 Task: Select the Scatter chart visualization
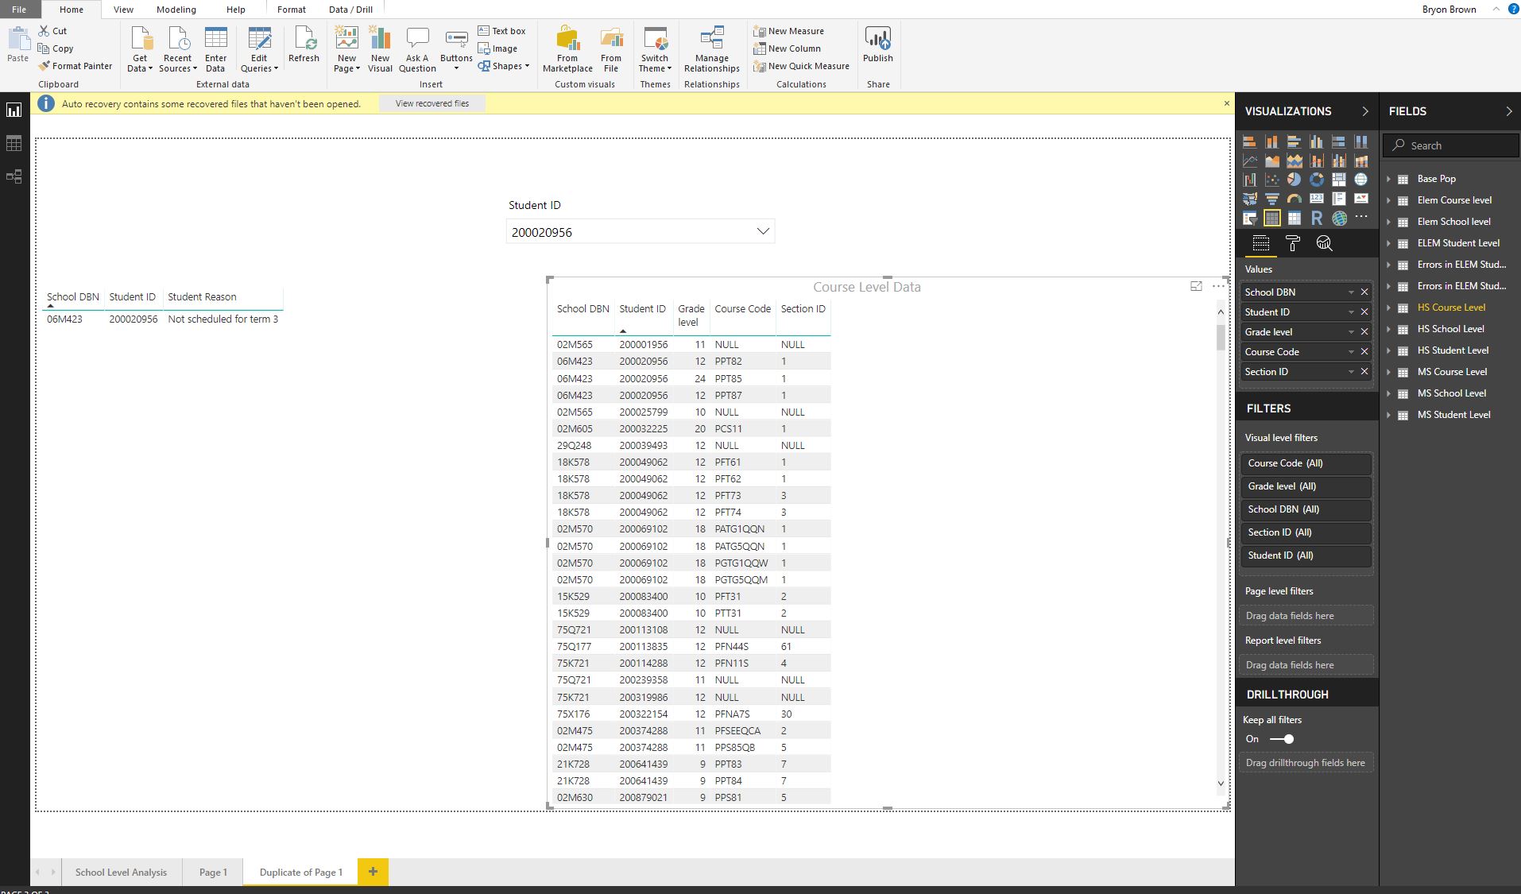pyautogui.click(x=1272, y=180)
